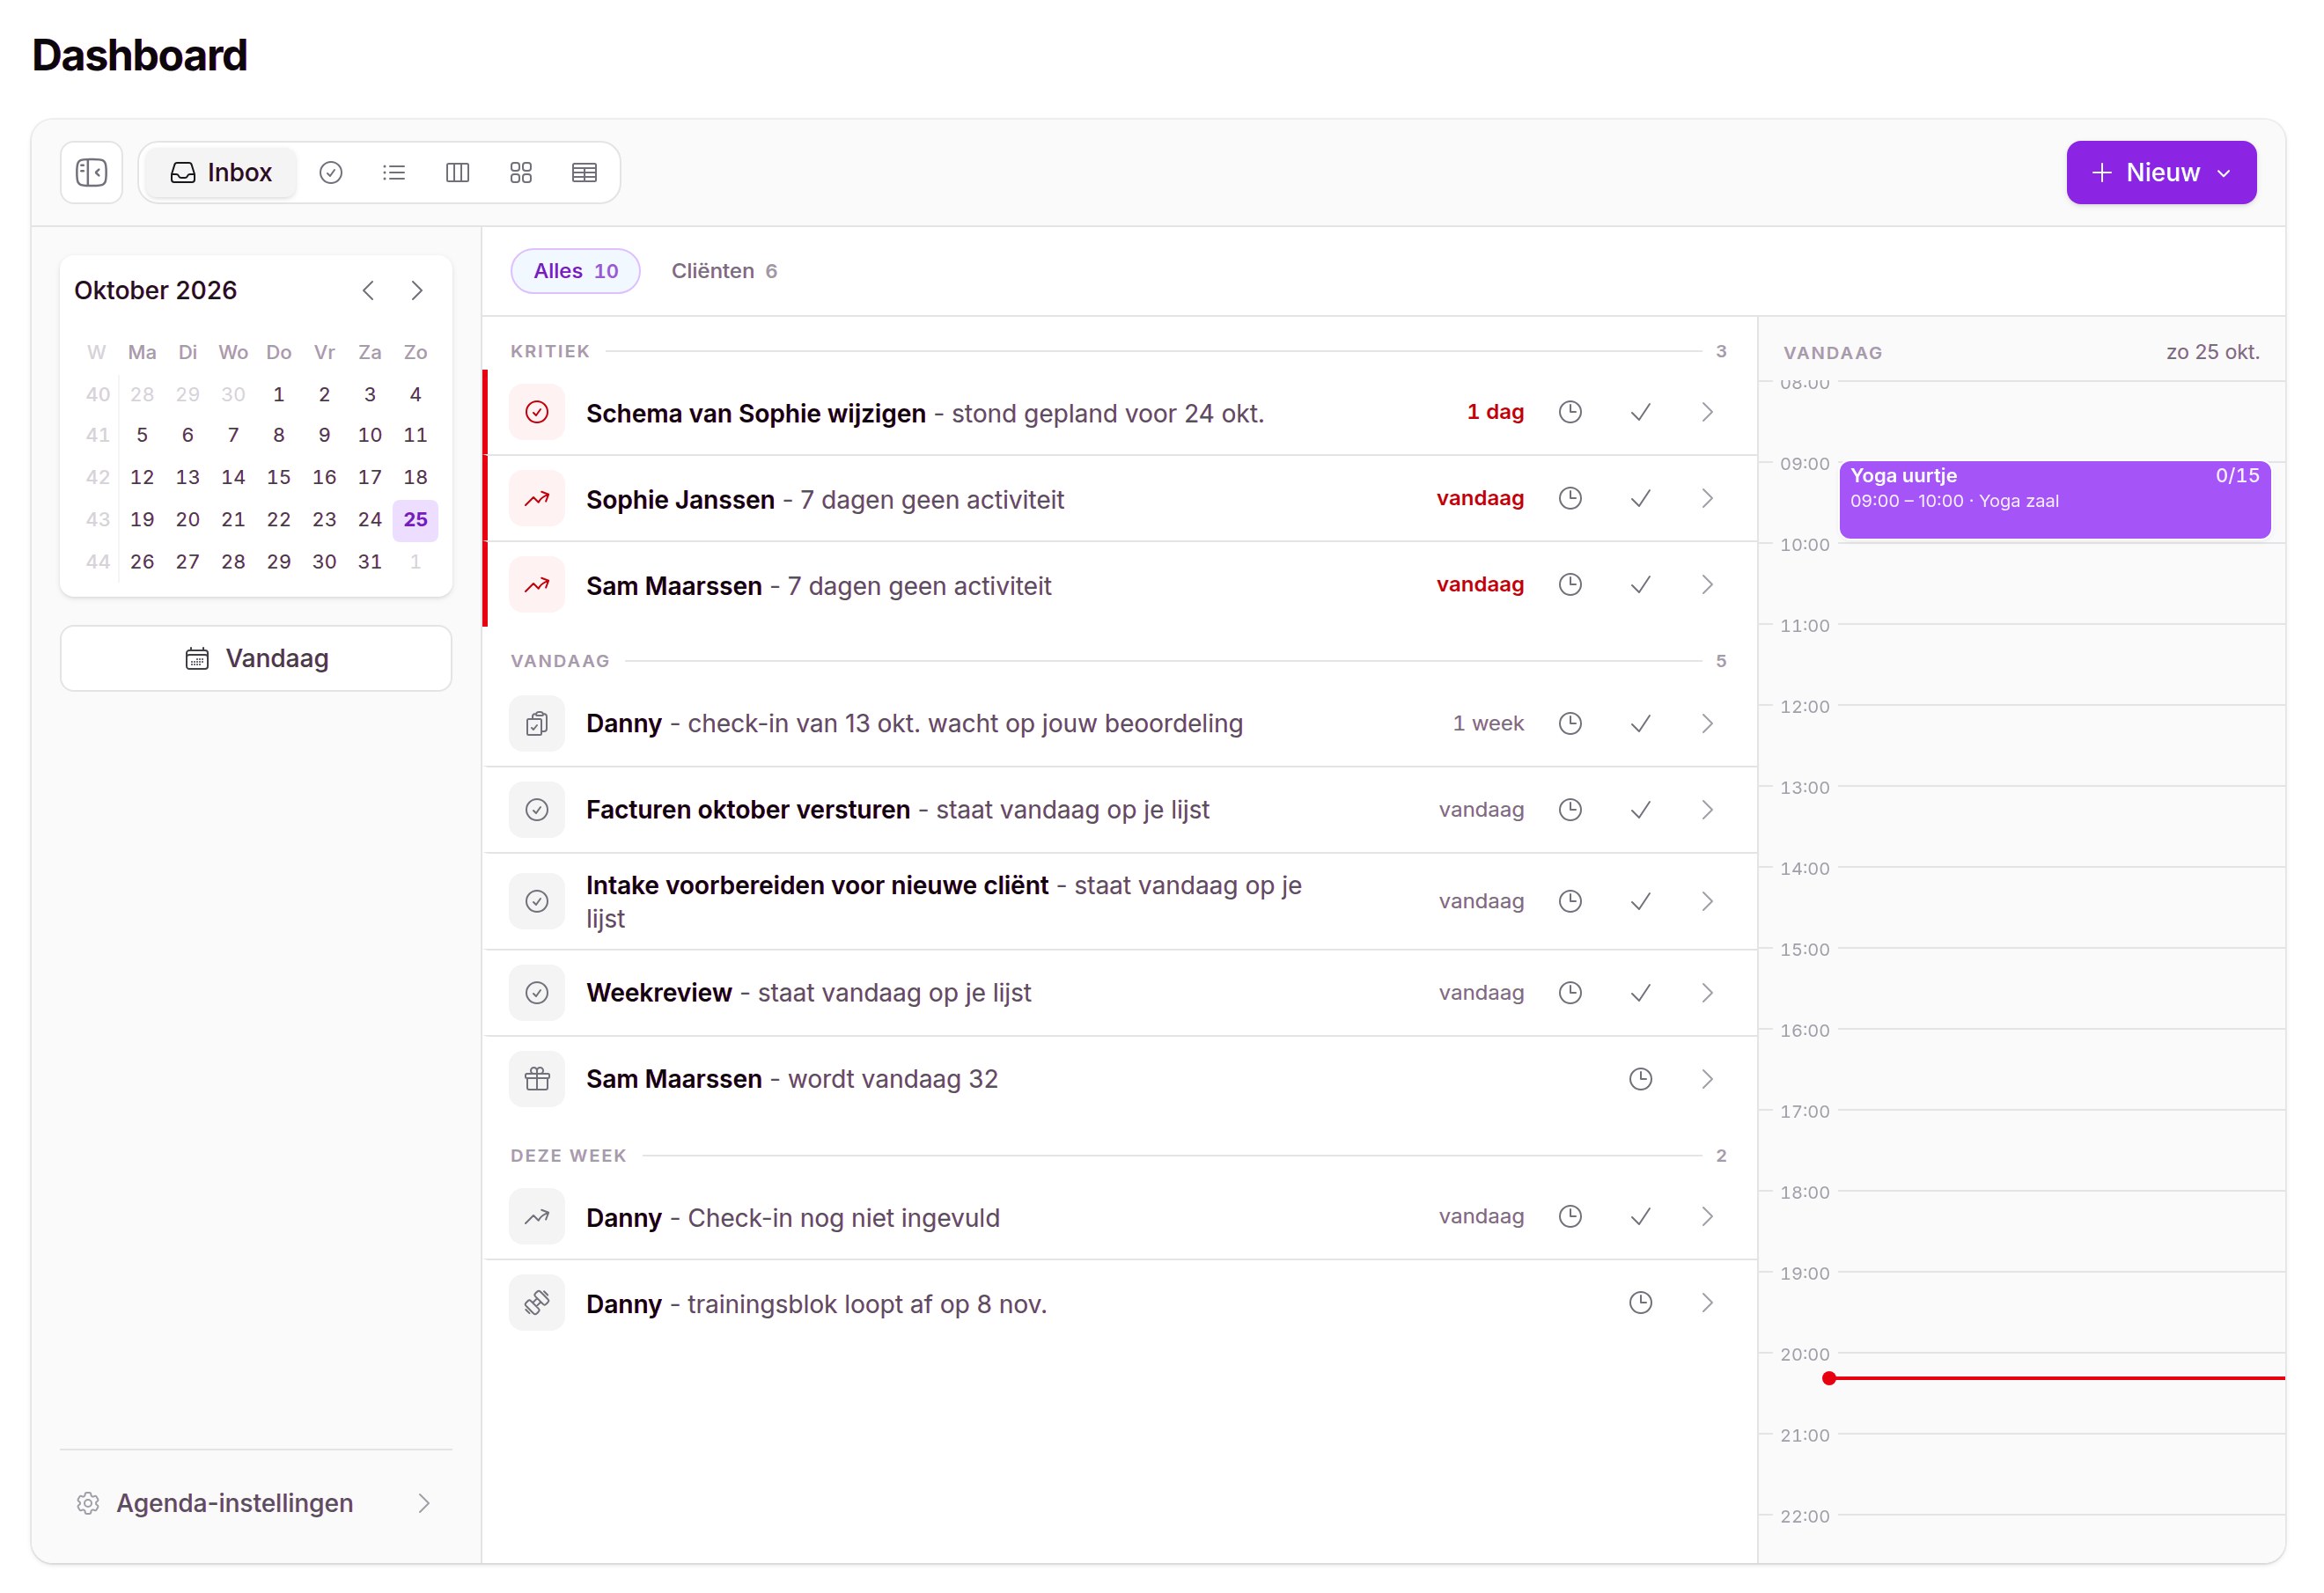
Task: Switch to the list view icon
Action: [x=394, y=173]
